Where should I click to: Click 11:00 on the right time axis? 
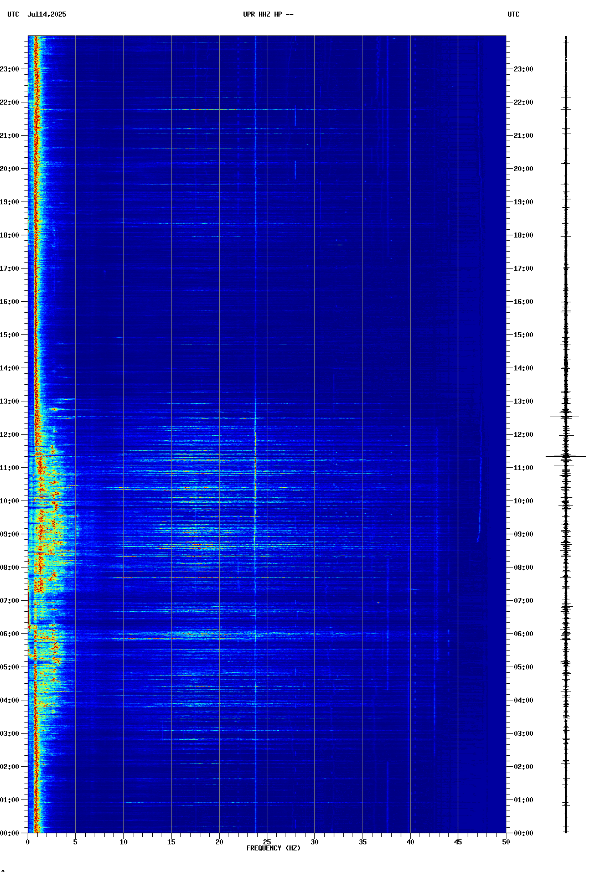coord(524,468)
